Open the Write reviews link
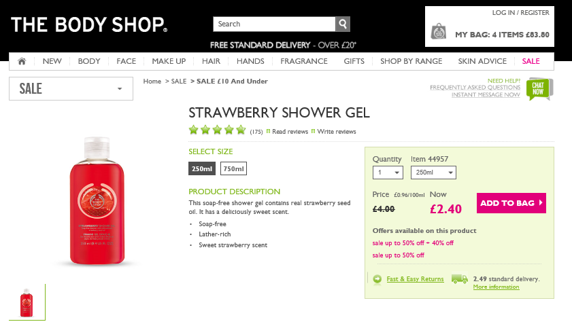 pos(336,132)
